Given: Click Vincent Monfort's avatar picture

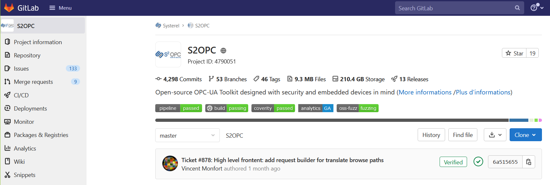Looking at the screenshot, I should 170,163.
